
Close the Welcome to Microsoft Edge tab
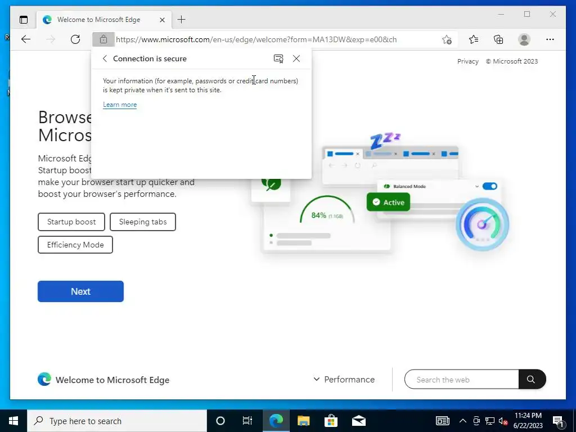coord(162,20)
